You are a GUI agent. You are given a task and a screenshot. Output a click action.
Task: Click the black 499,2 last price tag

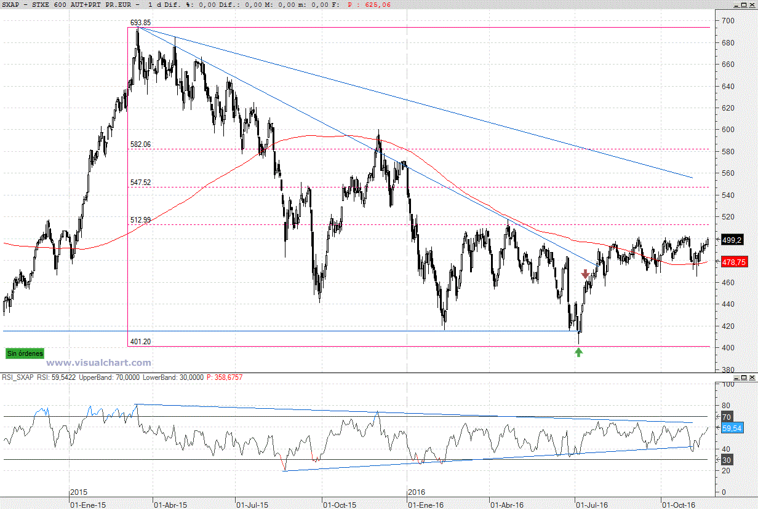tap(733, 240)
